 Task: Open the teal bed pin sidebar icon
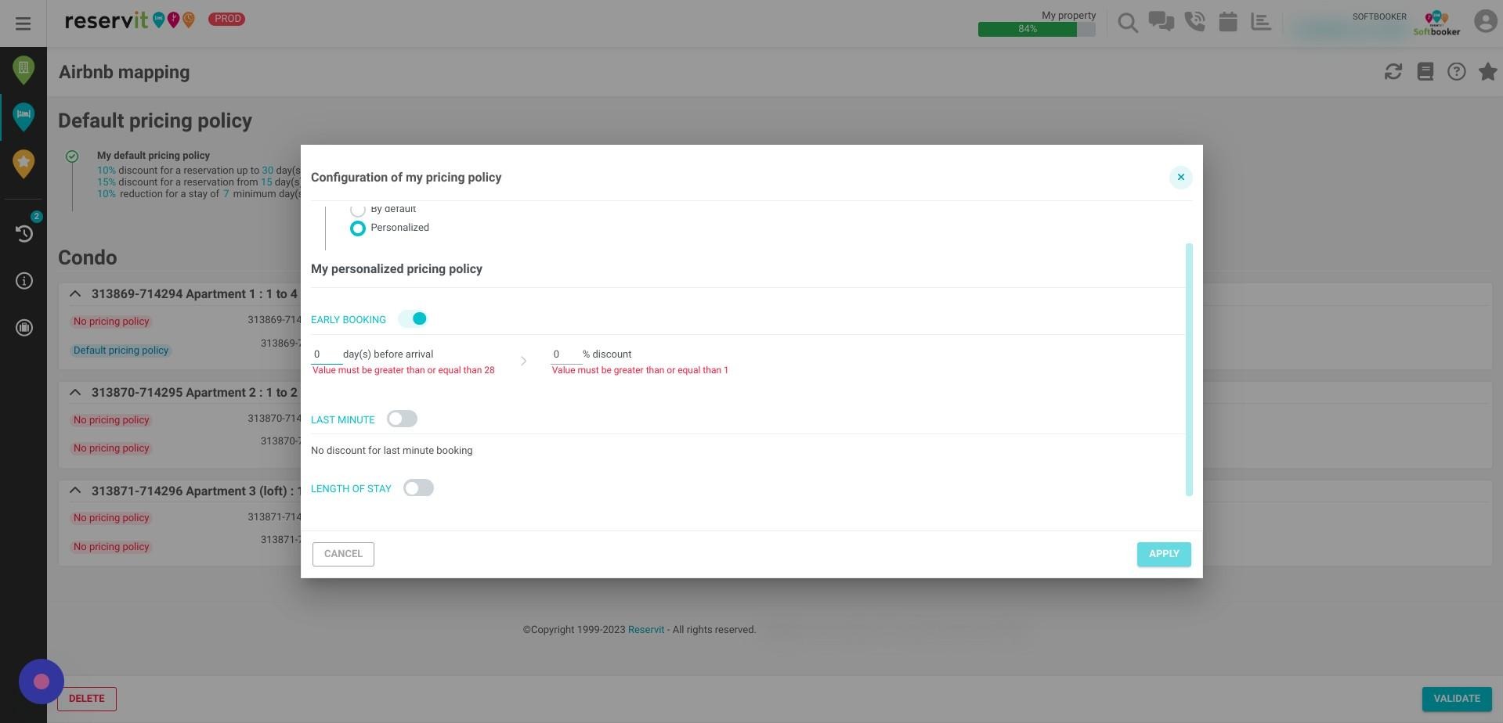23,117
